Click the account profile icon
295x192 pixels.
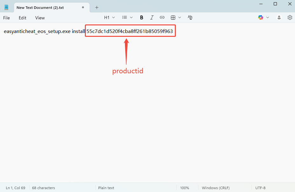(279, 17)
